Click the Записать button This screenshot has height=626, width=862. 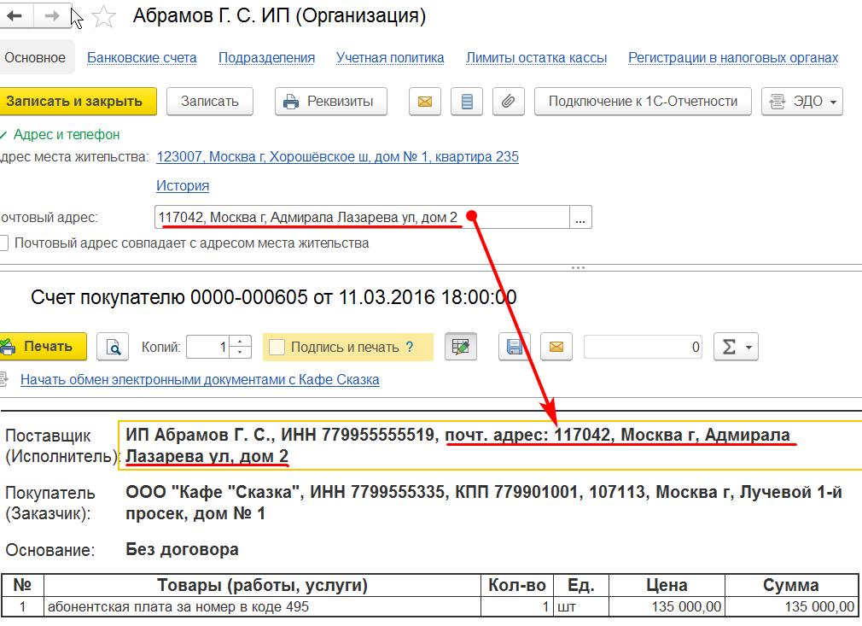point(209,102)
